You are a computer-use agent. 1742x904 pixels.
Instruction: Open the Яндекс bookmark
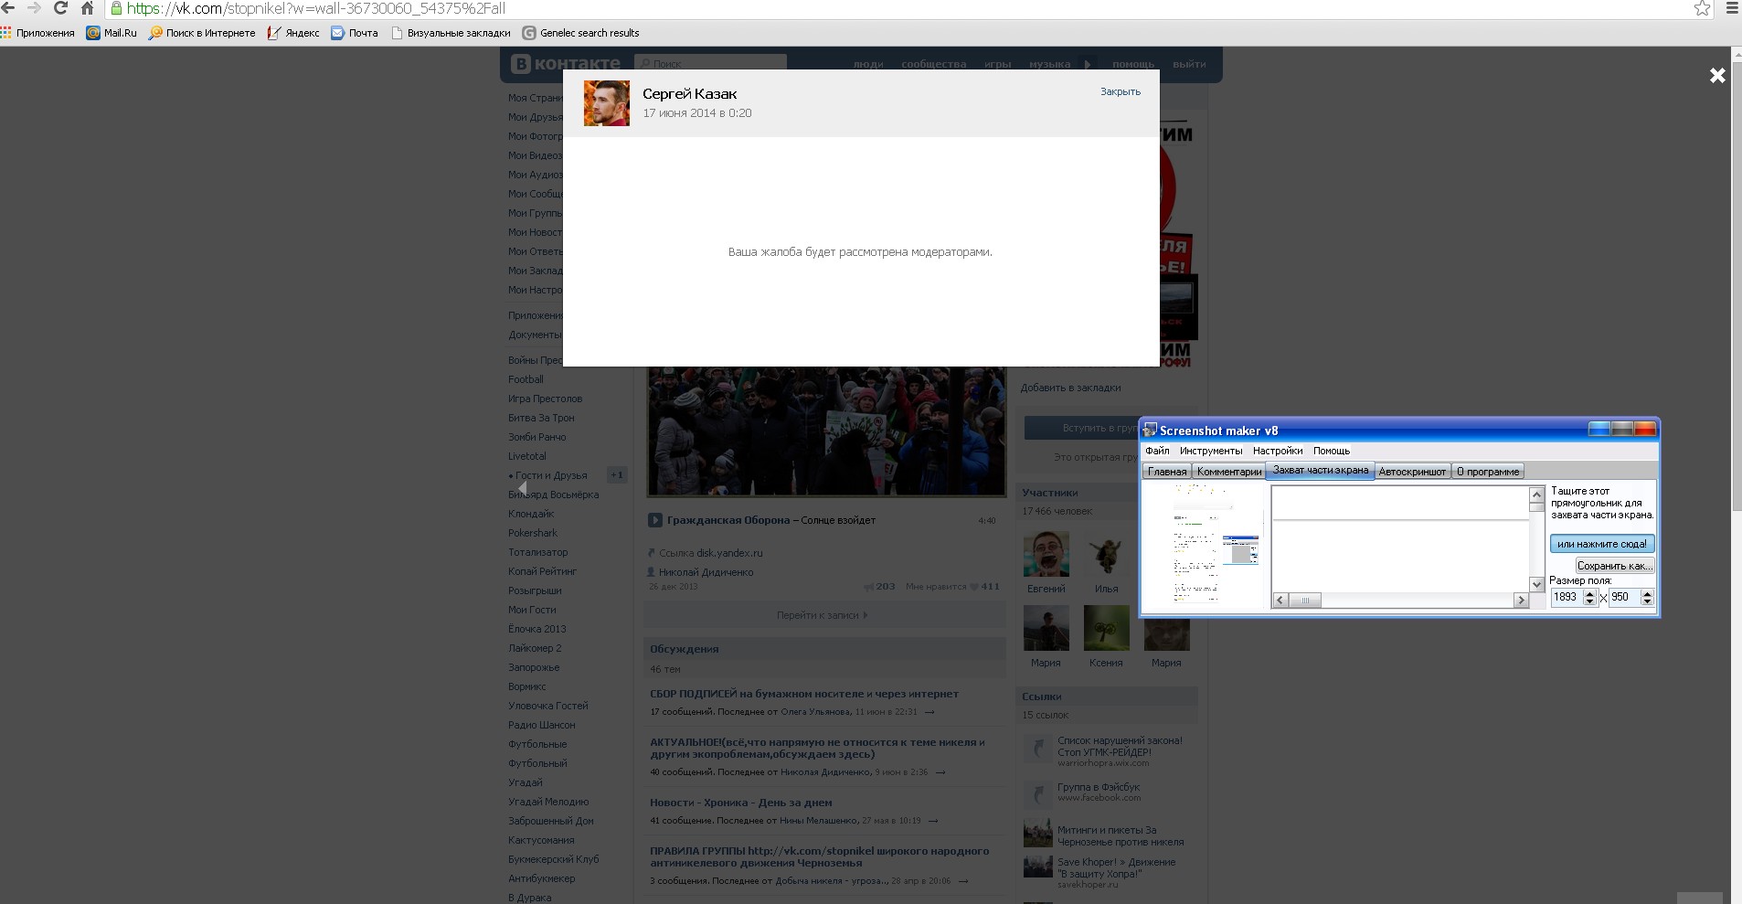click(x=293, y=33)
